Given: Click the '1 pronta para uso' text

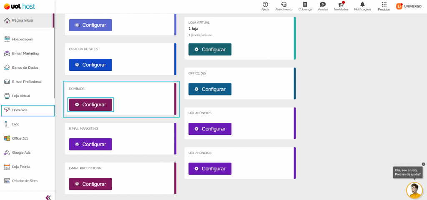Looking at the screenshot, I should (x=201, y=35).
